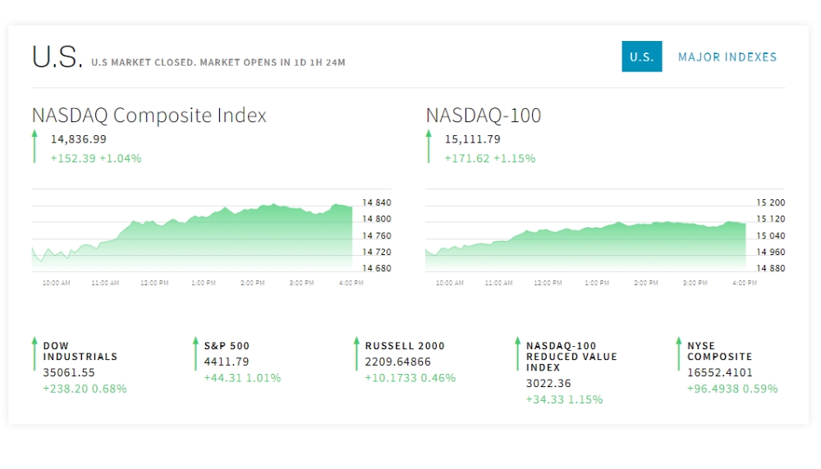Click the value 15,111.79

click(x=473, y=139)
